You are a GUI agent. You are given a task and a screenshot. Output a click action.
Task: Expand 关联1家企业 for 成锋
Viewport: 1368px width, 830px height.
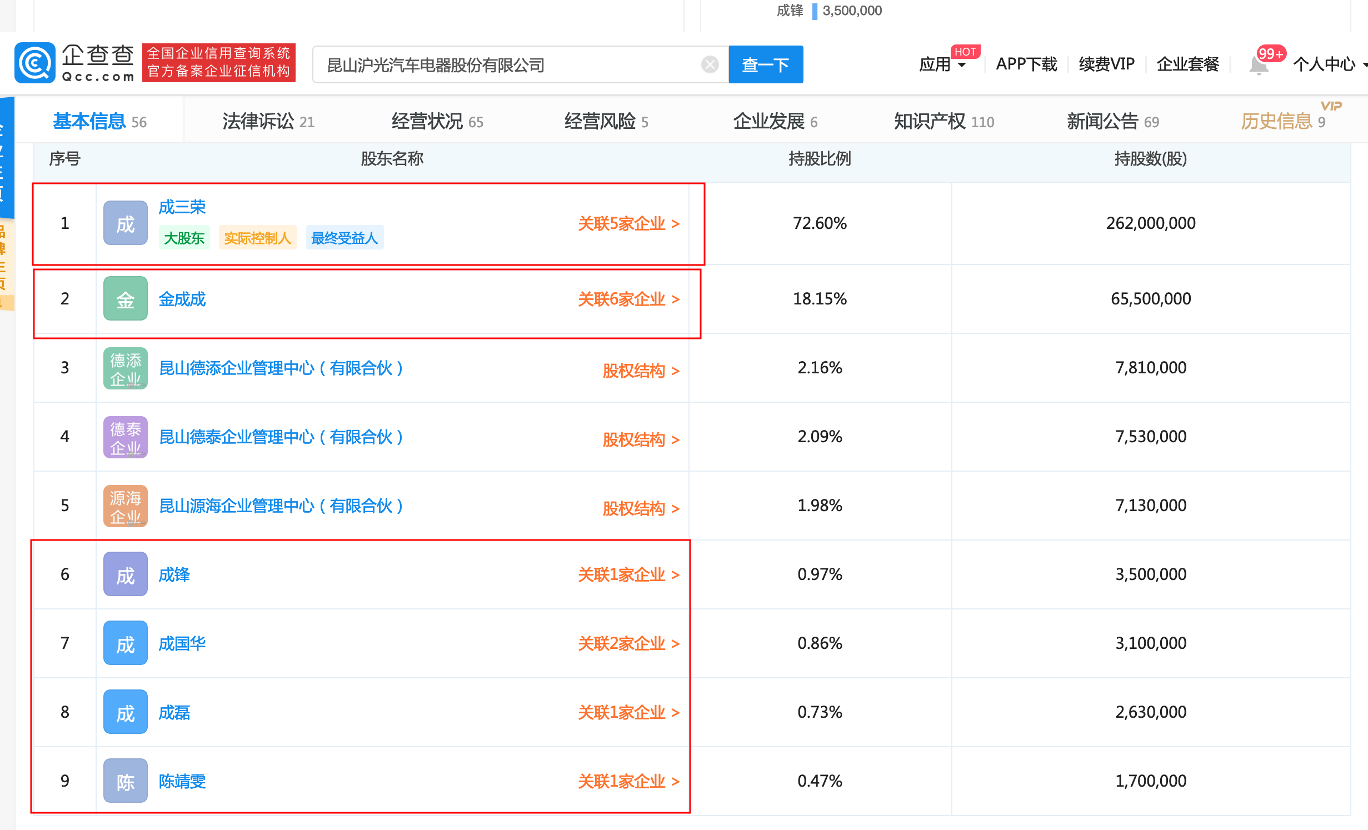point(628,574)
